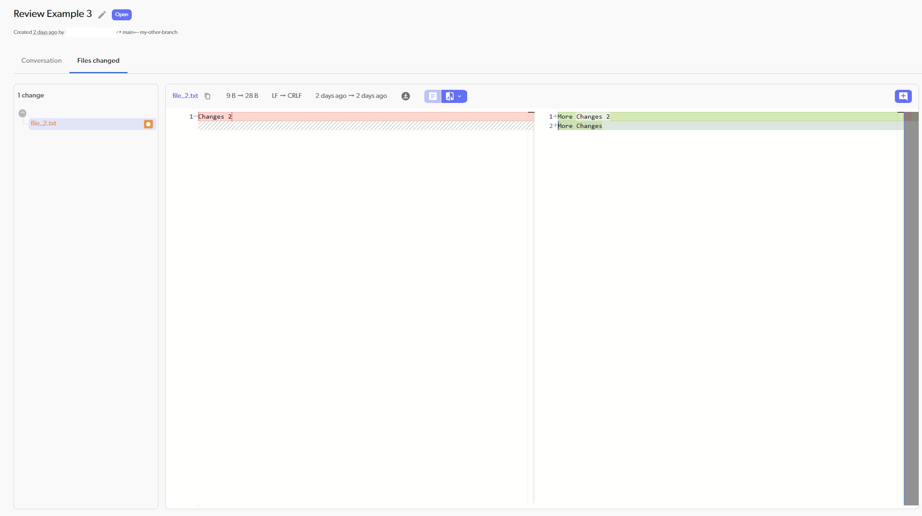The height and width of the screenshot is (516, 922).
Task: Select file_2.txt in the changes tree
Action: click(44, 123)
